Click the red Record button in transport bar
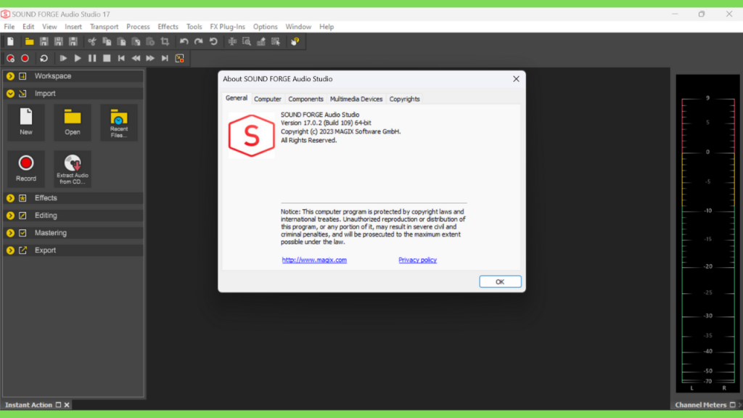743x418 pixels. click(25, 58)
